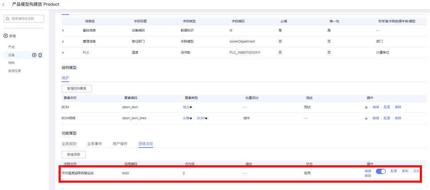Click the 浮点数 field type cell
The height and width of the screenshot is (190, 430).
185,52
